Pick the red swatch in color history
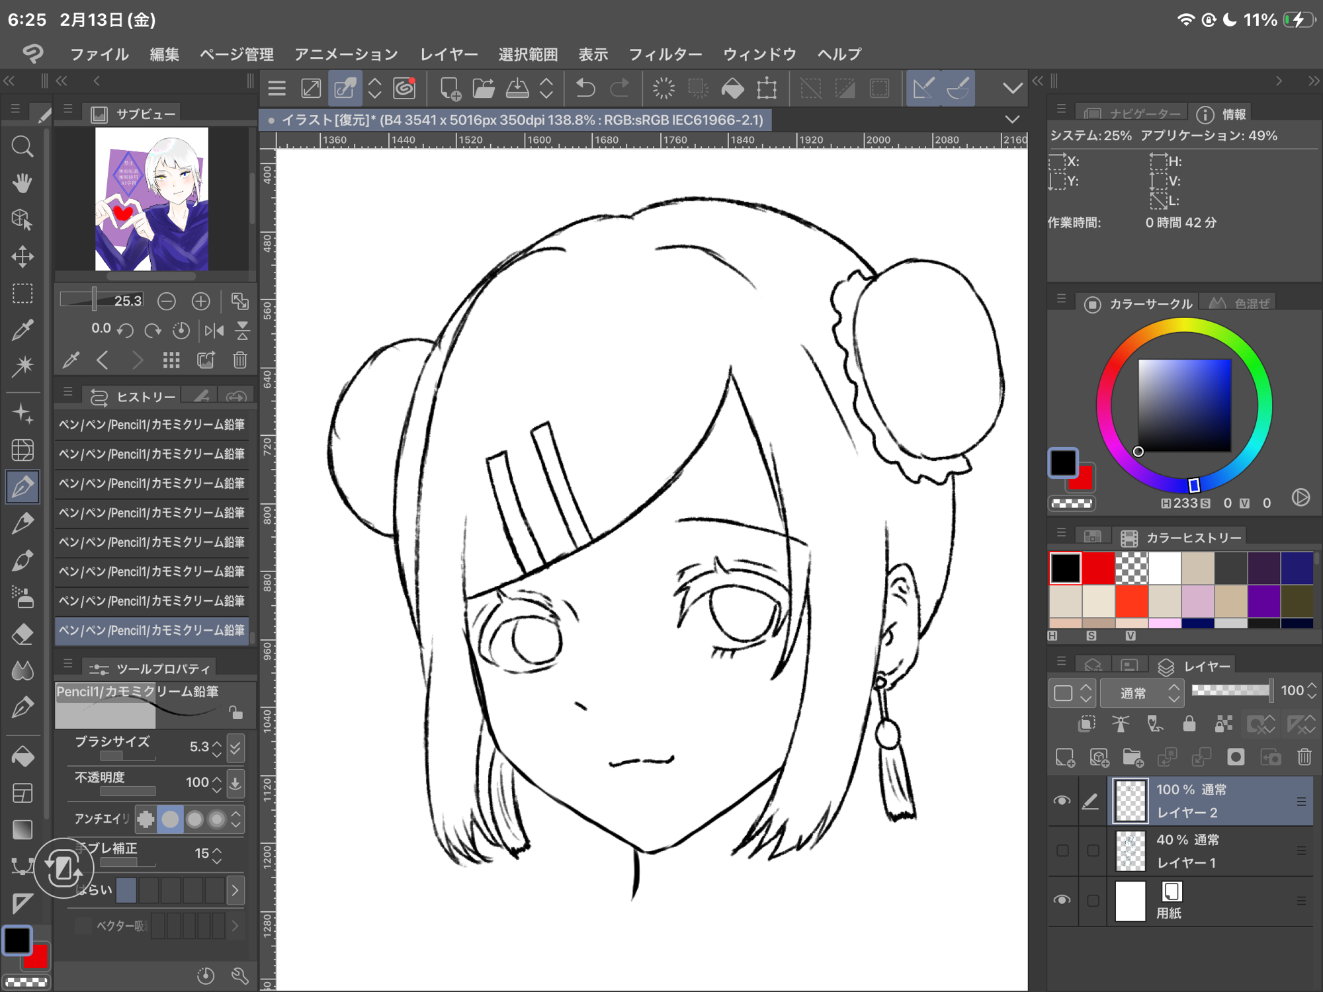Image resolution: width=1323 pixels, height=992 pixels. (x=1098, y=568)
